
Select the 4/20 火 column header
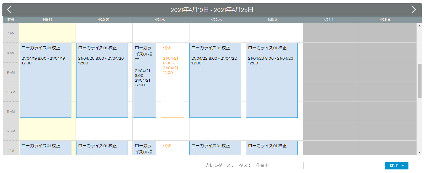pos(104,20)
